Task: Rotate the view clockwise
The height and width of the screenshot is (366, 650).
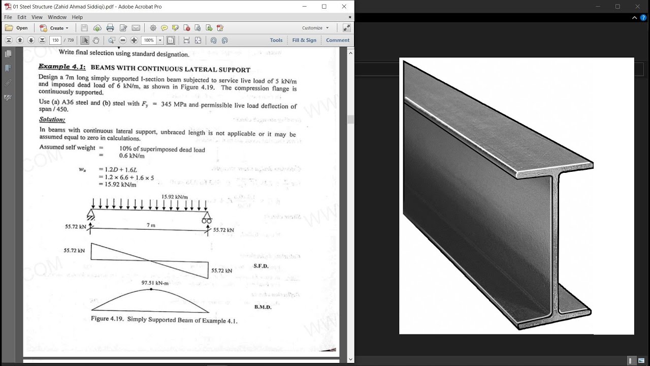Action: point(225,40)
